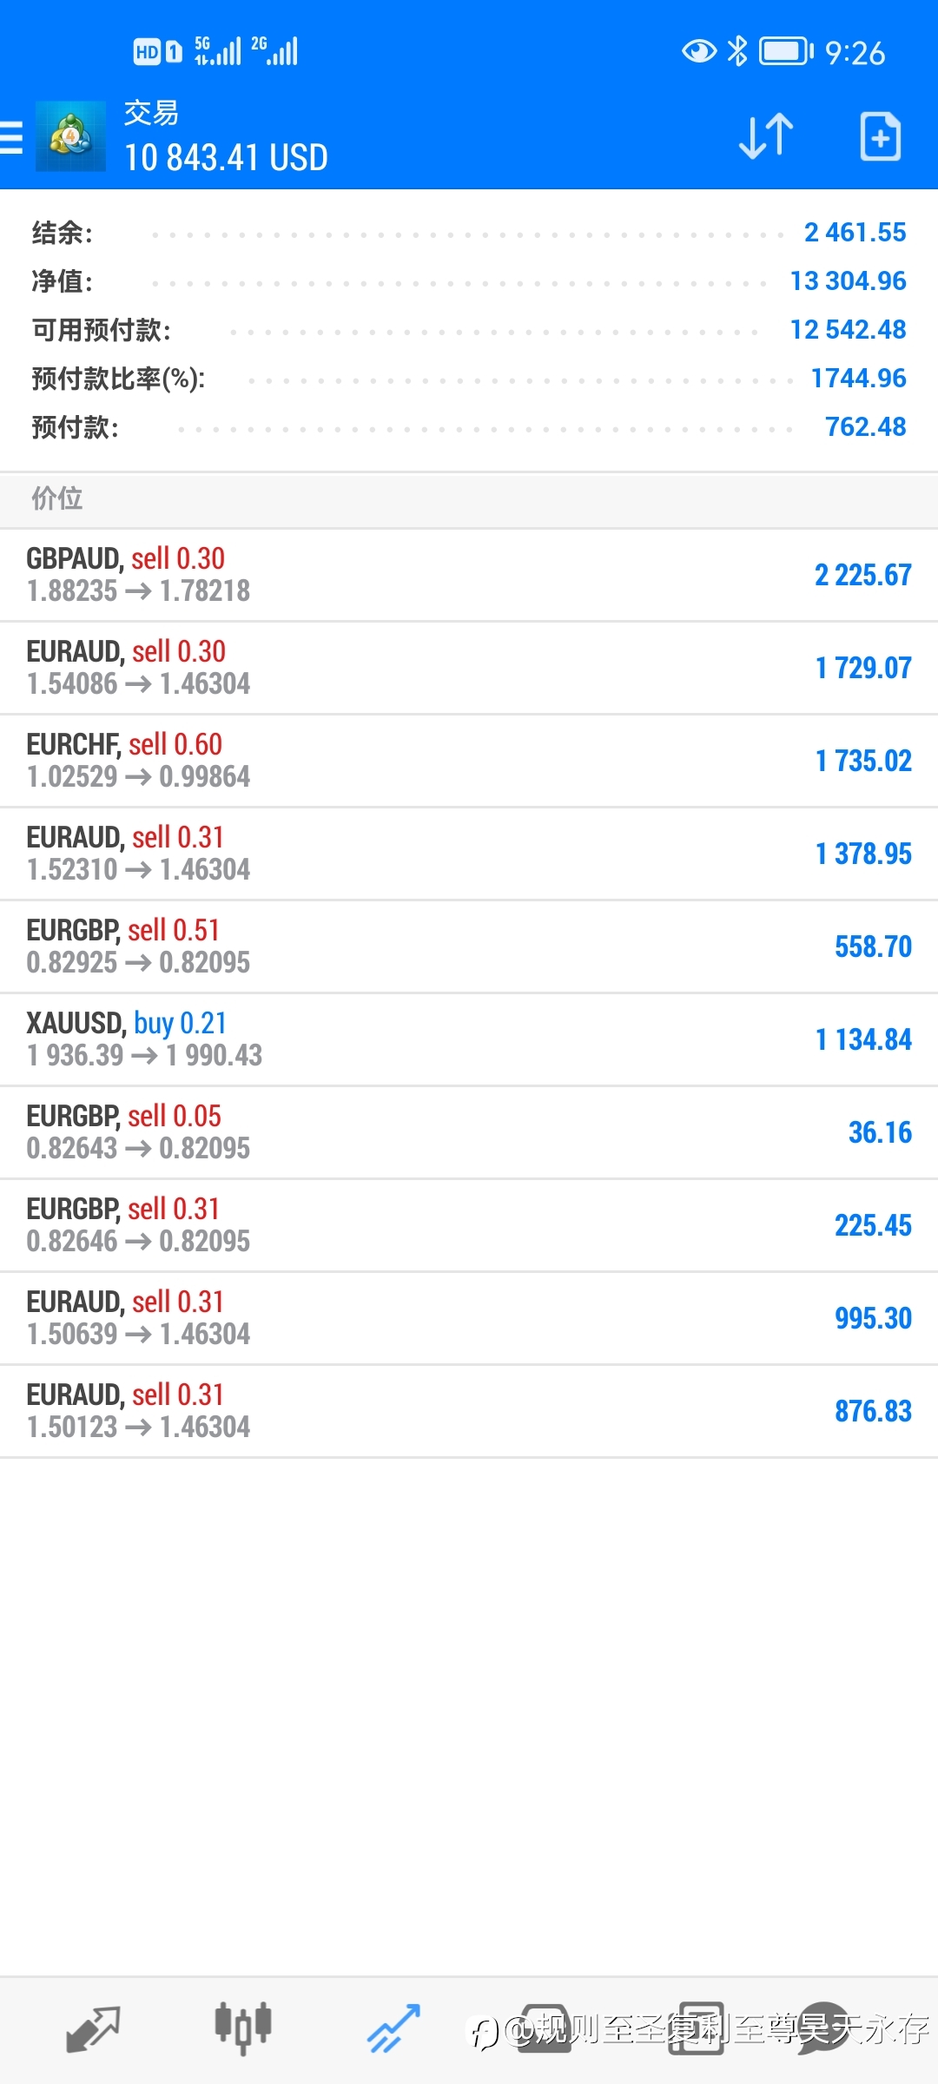The width and height of the screenshot is (938, 2084).
Task: Open the hamburger side menu
Action: tap(10, 138)
